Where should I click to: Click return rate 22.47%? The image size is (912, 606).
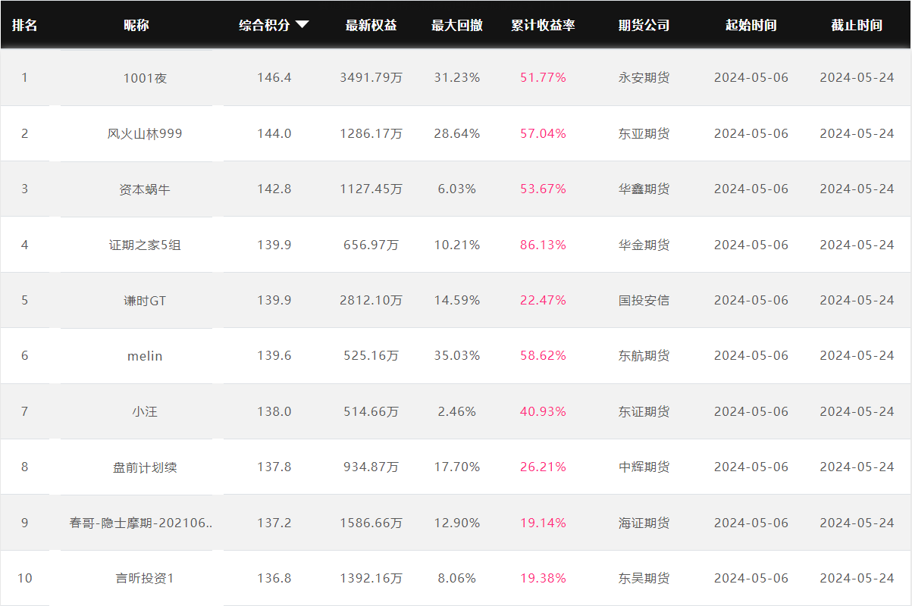(543, 300)
